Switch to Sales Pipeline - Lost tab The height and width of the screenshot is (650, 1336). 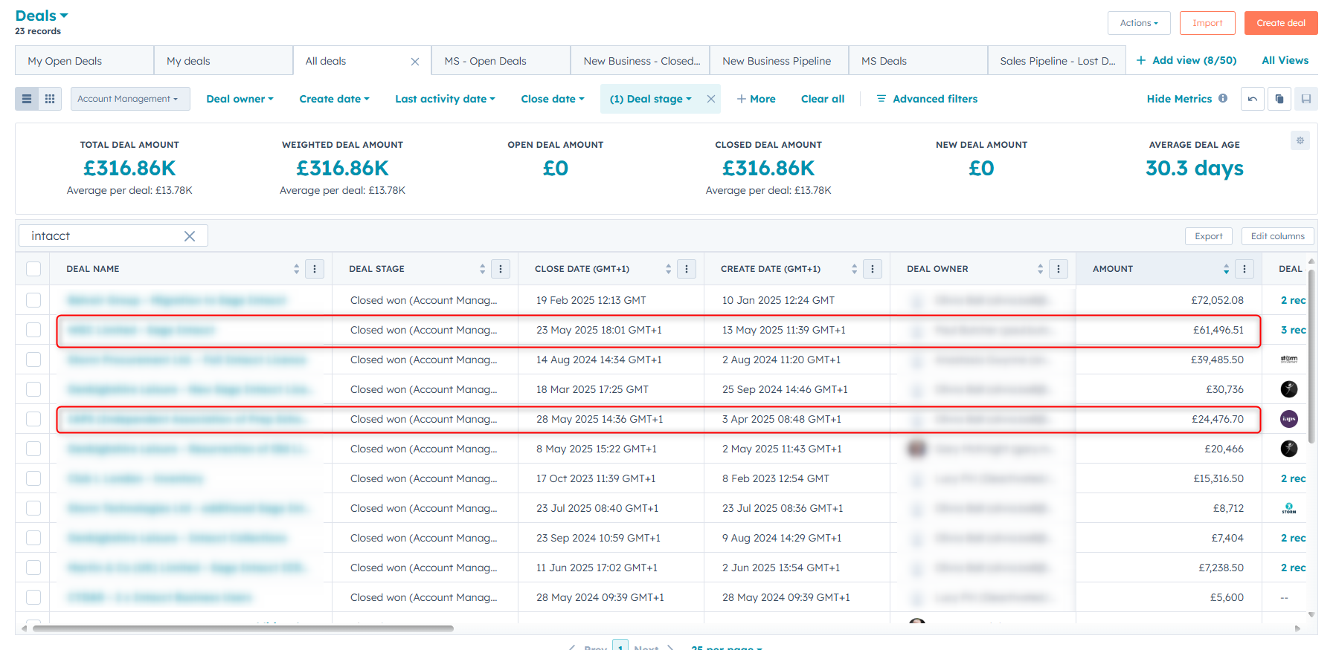[x=1057, y=61]
